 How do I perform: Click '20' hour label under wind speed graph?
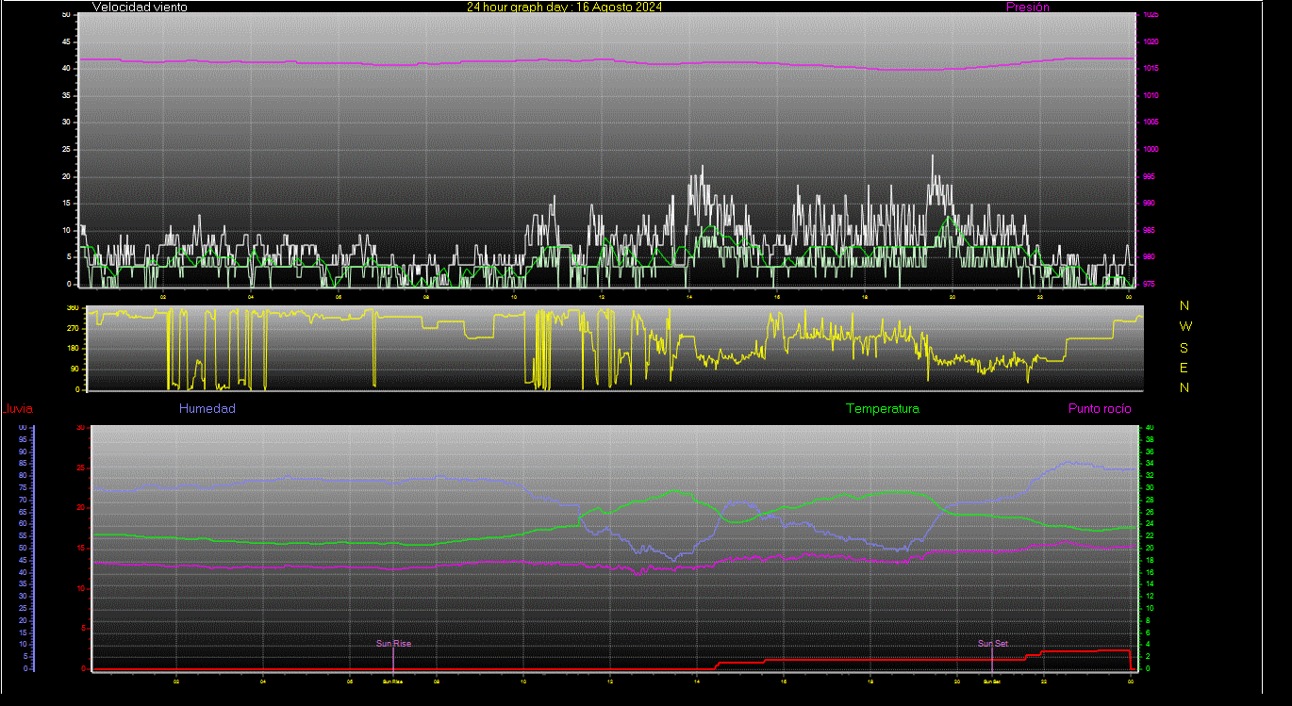tap(952, 296)
